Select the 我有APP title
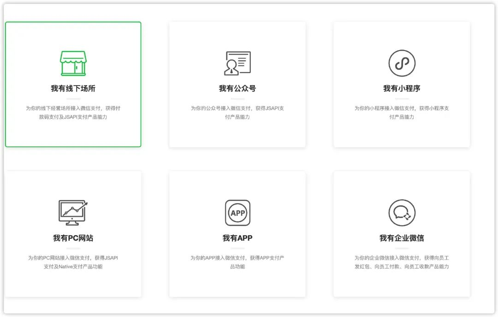The image size is (498, 317). click(237, 238)
